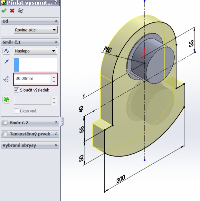Expand the Vybrané obrysy section
This screenshot has height=201, width=200.
pos(56,145)
